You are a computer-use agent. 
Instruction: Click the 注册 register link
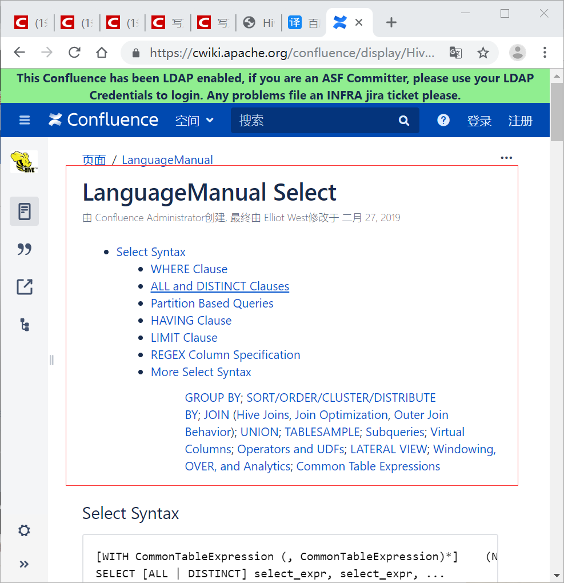[x=520, y=121]
